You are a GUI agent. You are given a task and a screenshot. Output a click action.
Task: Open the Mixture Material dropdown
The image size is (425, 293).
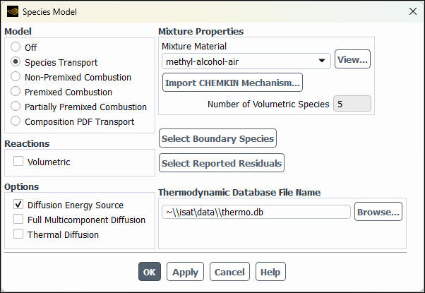246,61
